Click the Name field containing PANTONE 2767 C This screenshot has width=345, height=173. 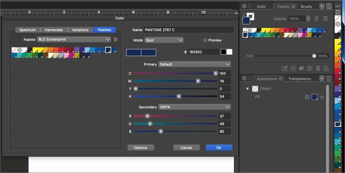point(189,30)
